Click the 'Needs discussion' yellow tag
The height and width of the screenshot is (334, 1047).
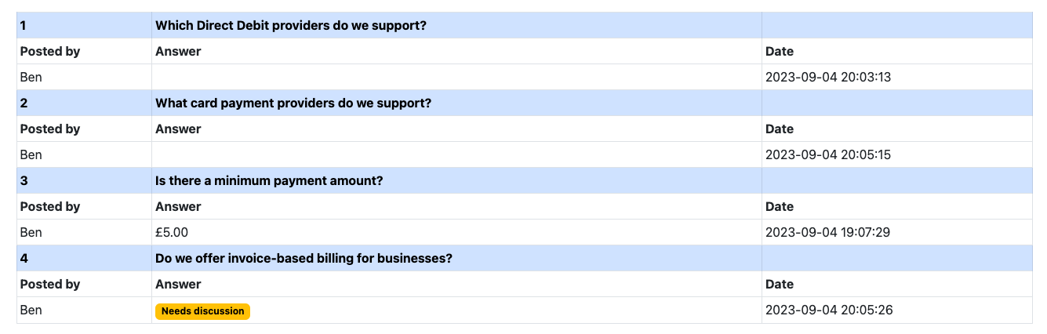click(203, 311)
